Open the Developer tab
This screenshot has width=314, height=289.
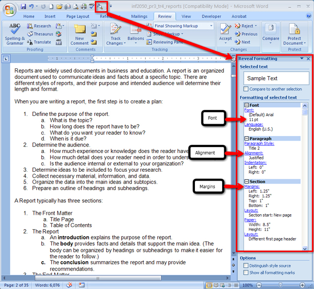[x=211, y=16]
